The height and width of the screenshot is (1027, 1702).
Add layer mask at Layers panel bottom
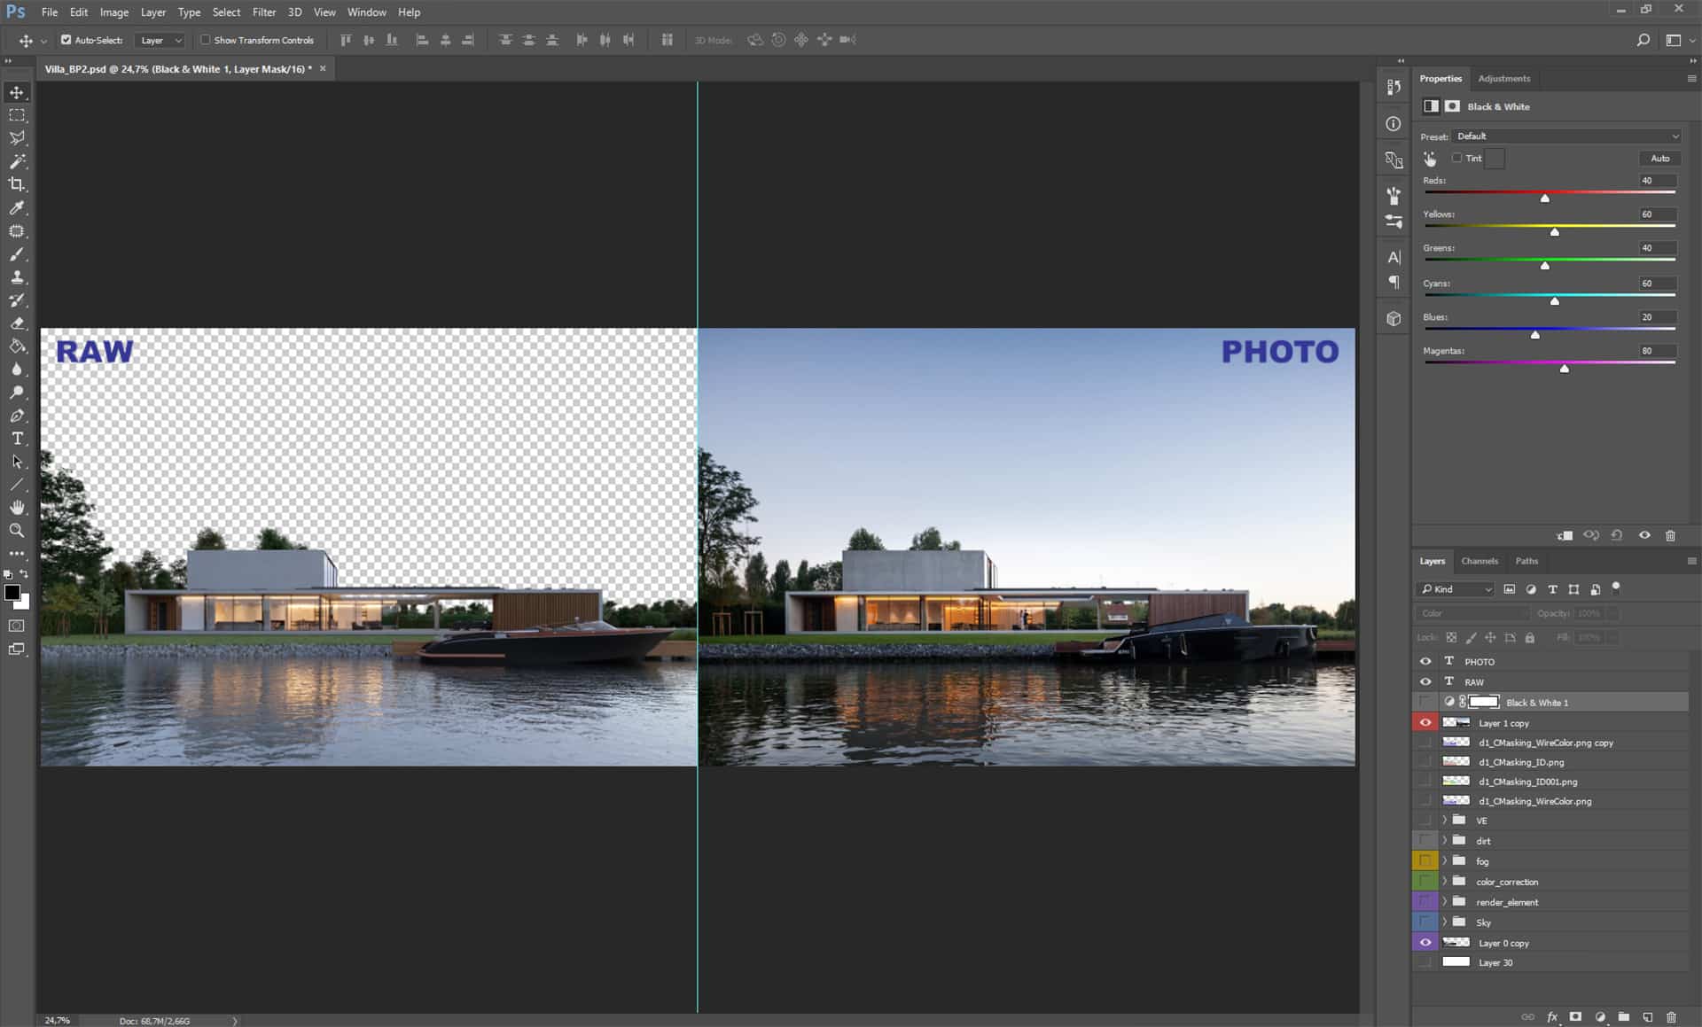[x=1575, y=1016]
